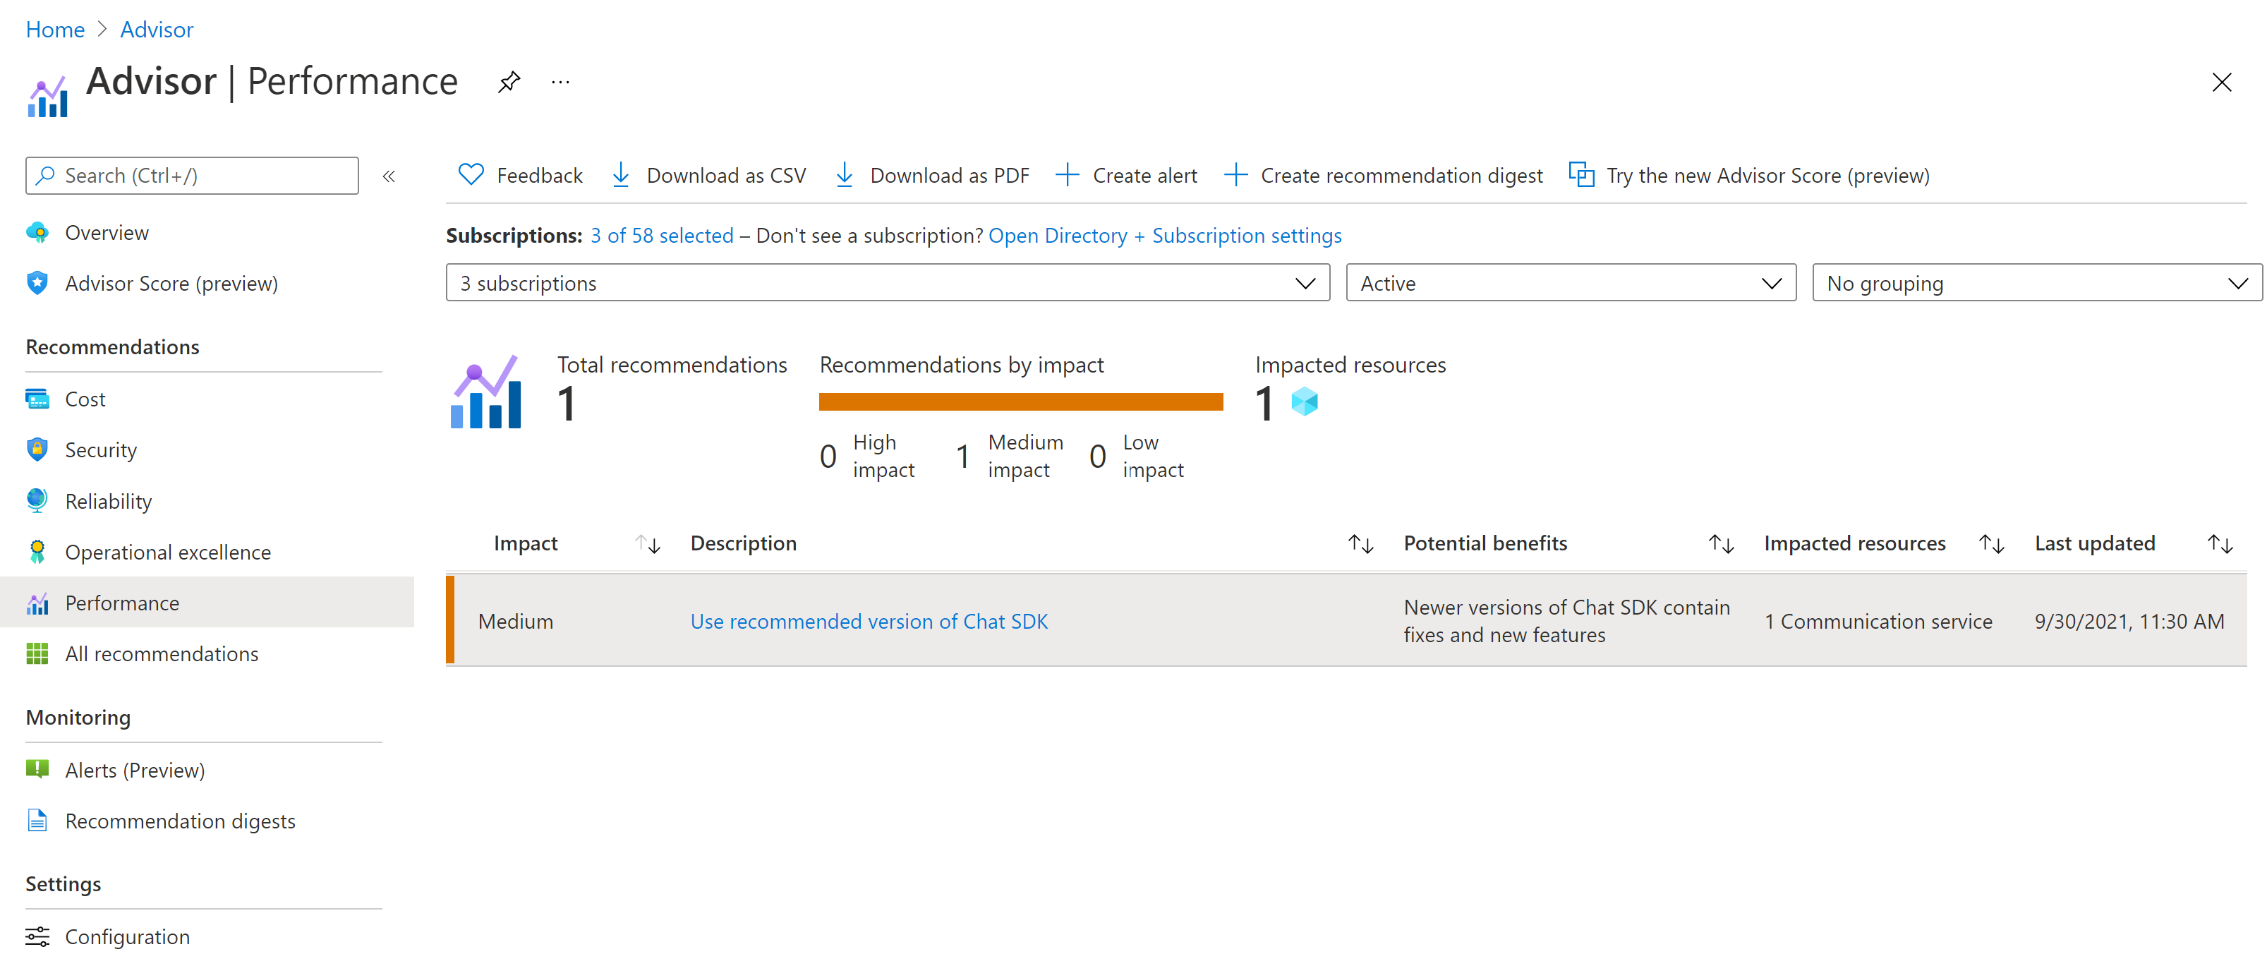Click the Cost recommendations icon
Screen dimensions: 2267x978
pyautogui.click(x=37, y=398)
